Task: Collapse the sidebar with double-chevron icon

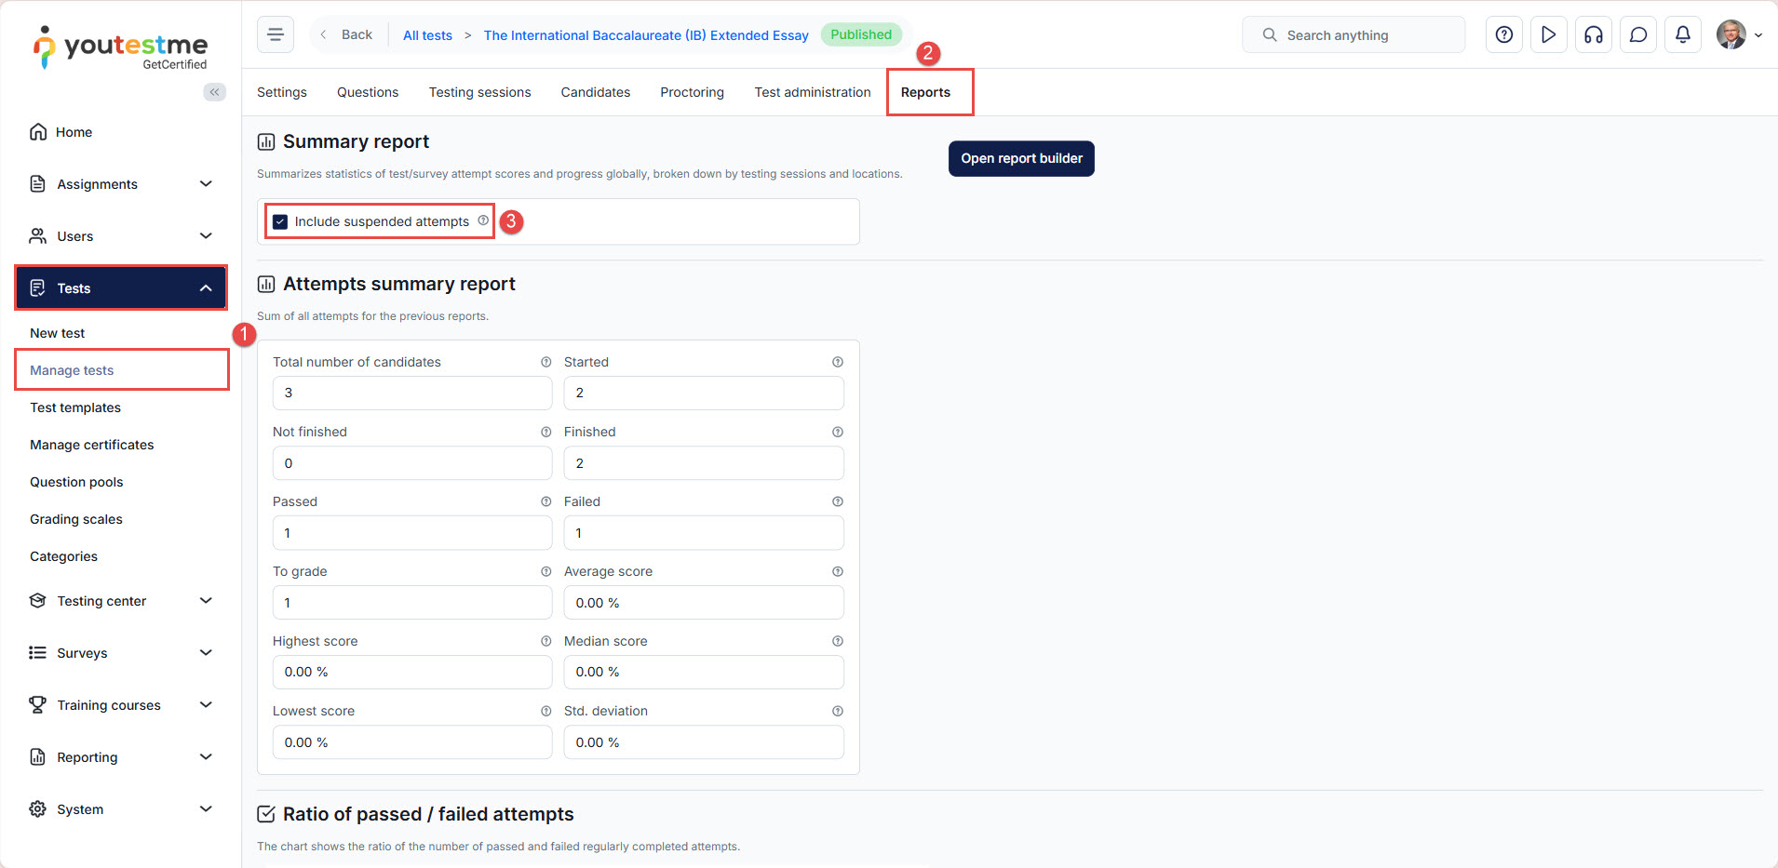Action: pyautogui.click(x=214, y=92)
